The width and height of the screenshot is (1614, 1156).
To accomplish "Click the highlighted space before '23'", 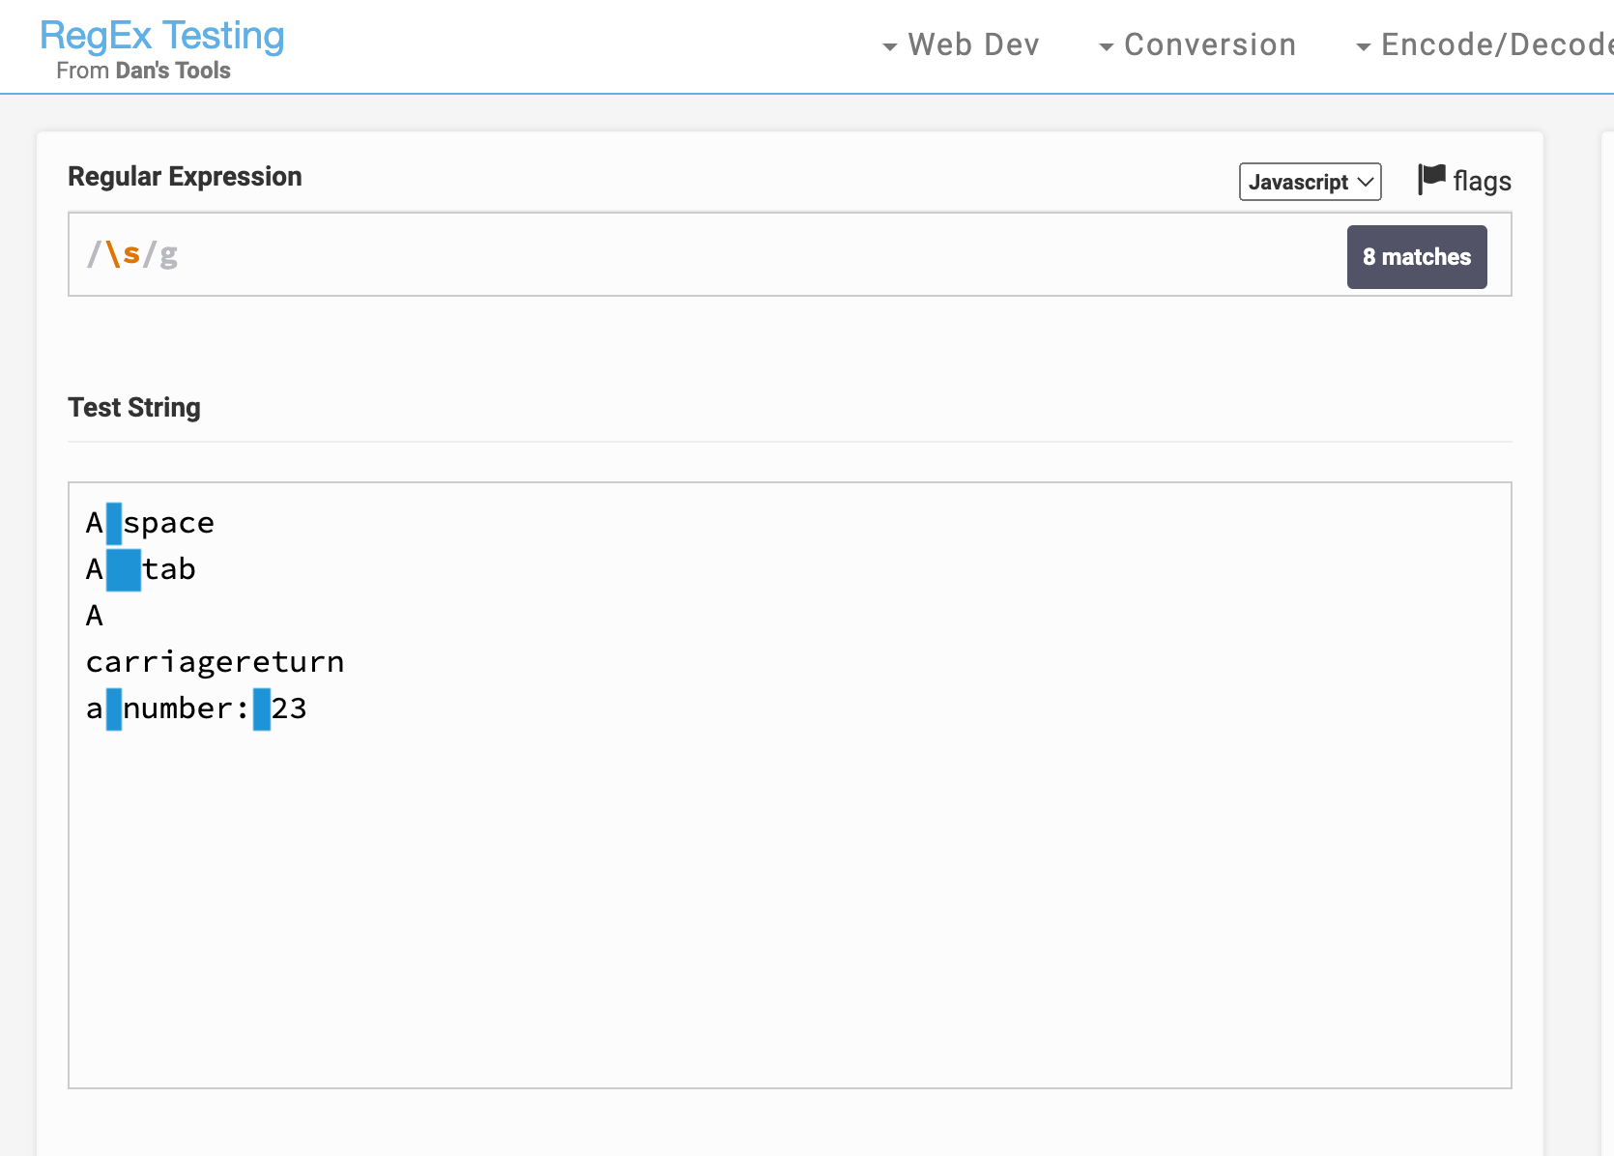I will click(x=262, y=708).
